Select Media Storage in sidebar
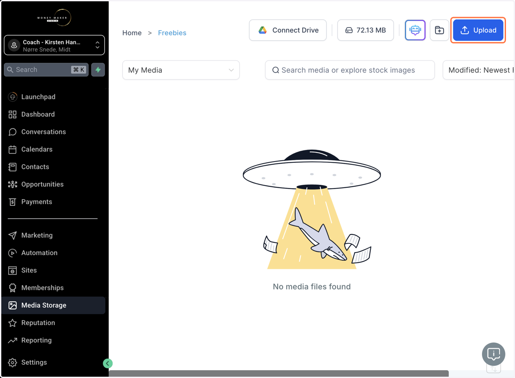Screen dimensions: 515x378 pos(53,305)
